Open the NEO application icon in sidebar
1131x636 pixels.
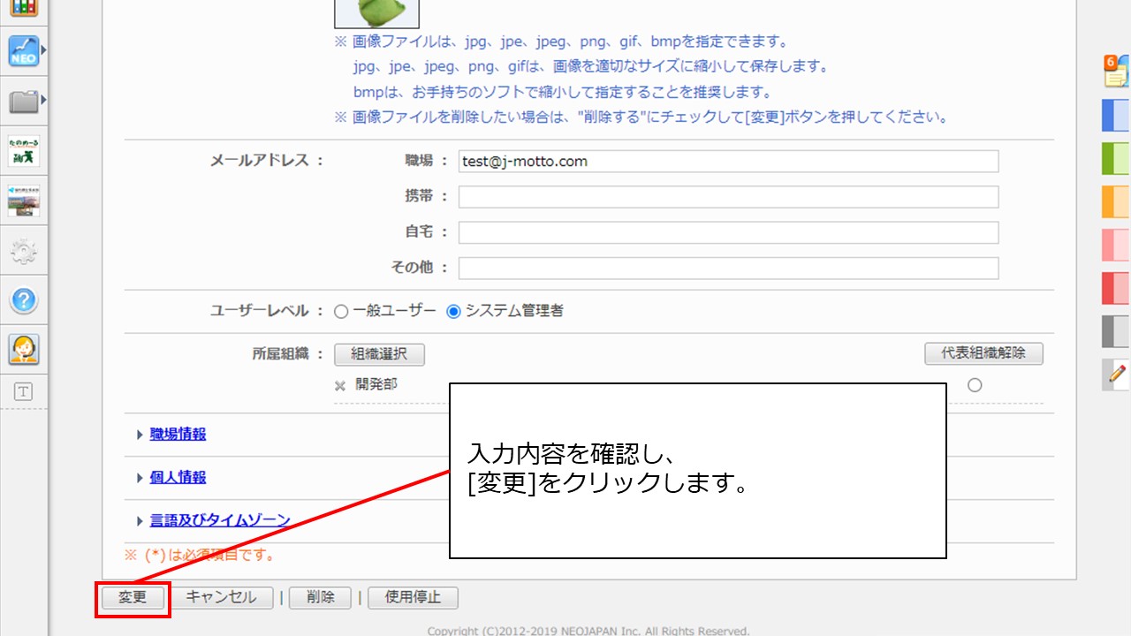(x=24, y=51)
